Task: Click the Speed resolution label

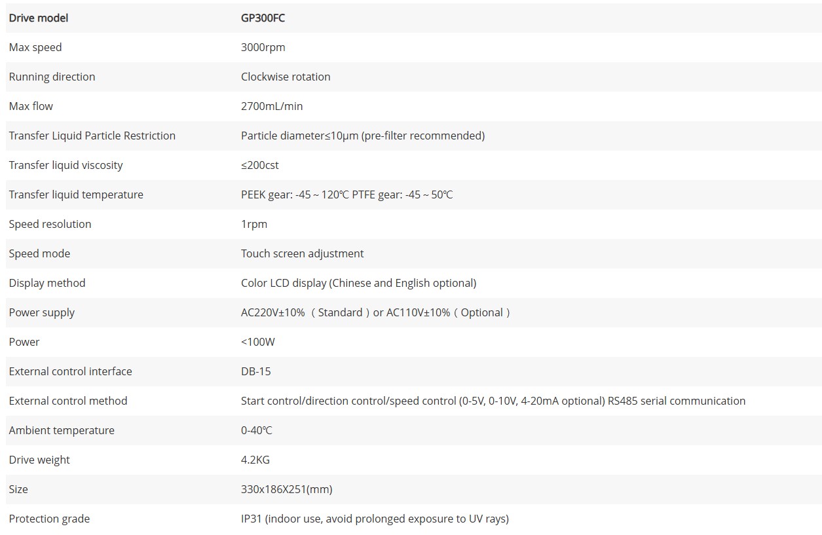Action: click(x=50, y=224)
